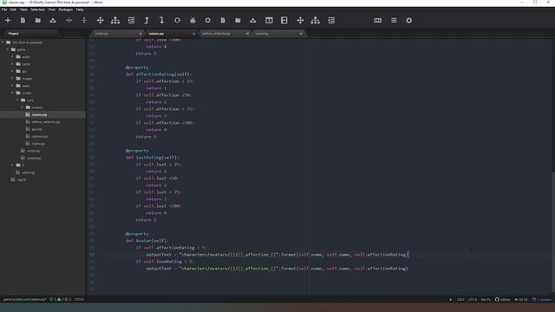The width and height of the screenshot is (555, 312).
Task: Open styles.rpy in the project tree
Action: [x=38, y=144]
